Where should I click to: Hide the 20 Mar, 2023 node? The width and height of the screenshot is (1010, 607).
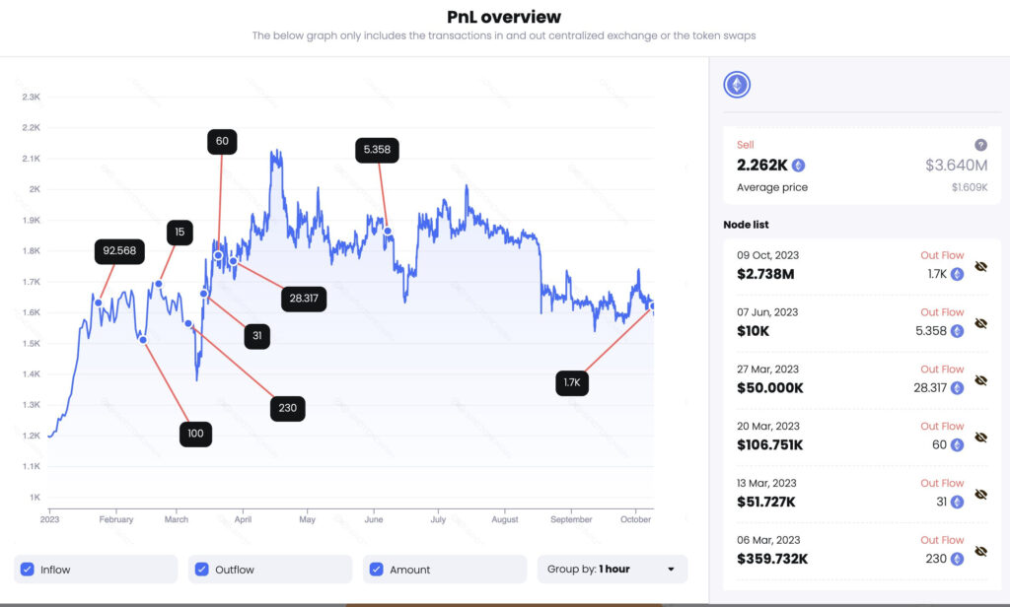pos(980,438)
